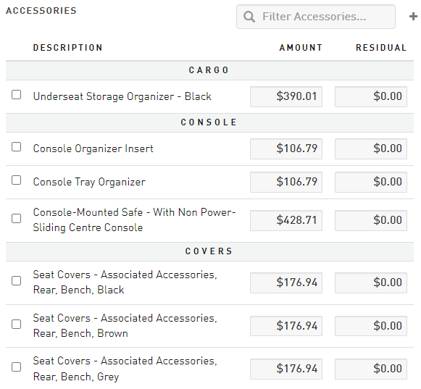The image size is (421, 389).
Task: Sort by the DESCRIPTION column header
Action: click(x=67, y=48)
